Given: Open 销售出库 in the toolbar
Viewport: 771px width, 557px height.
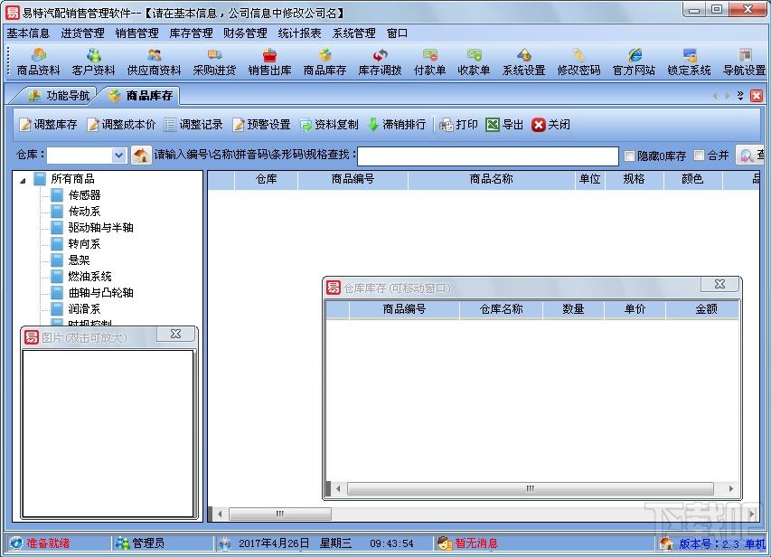Looking at the screenshot, I should point(269,61).
